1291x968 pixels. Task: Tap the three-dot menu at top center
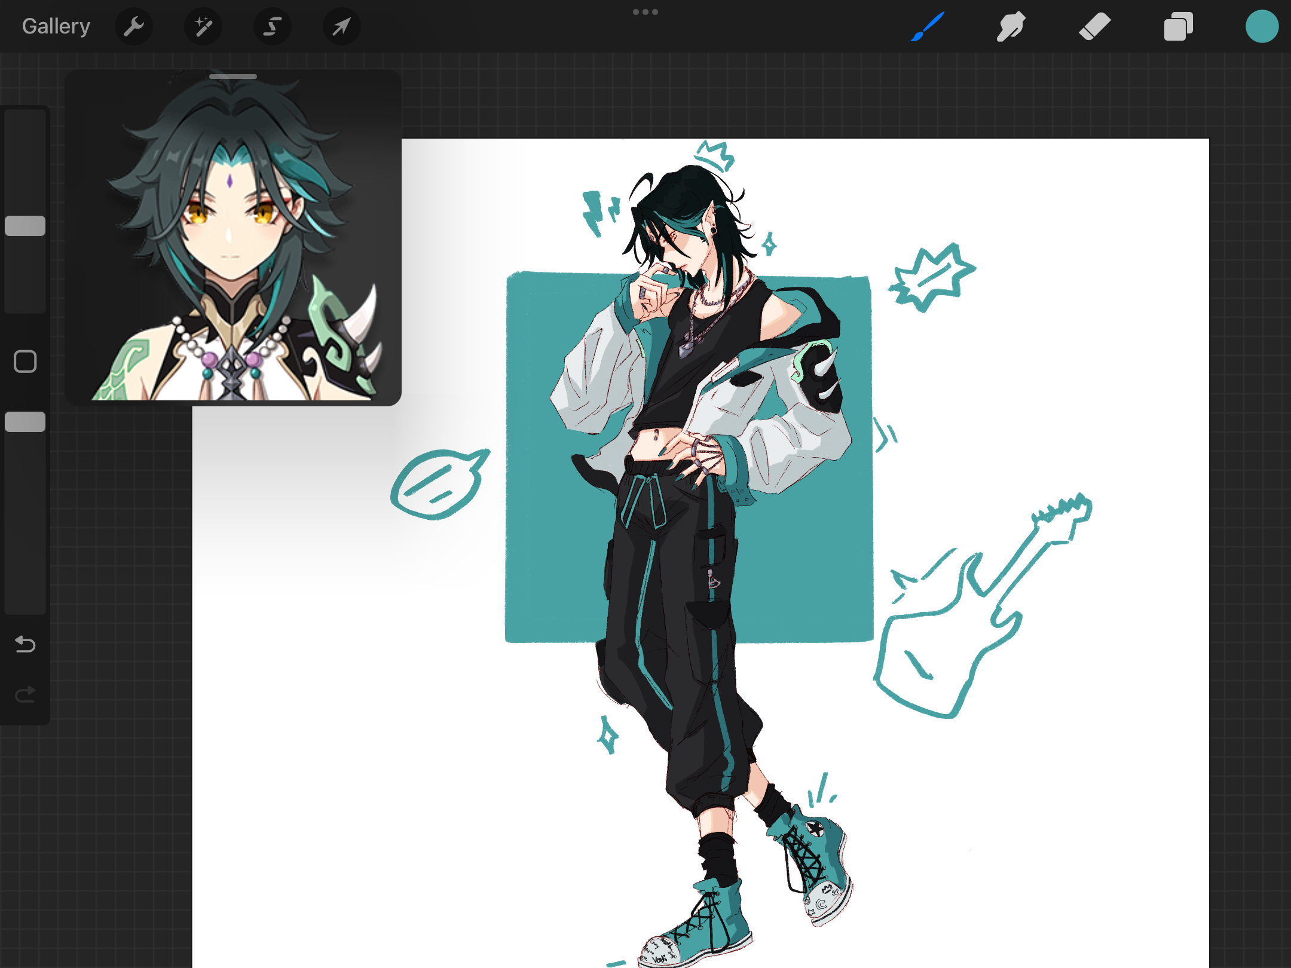pos(645,12)
